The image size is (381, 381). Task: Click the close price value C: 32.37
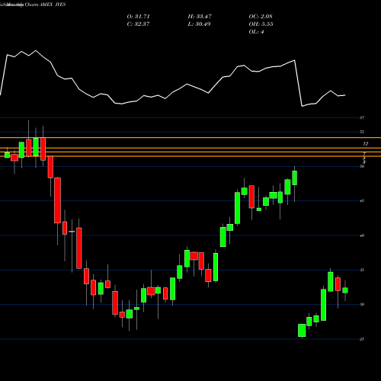point(138,24)
